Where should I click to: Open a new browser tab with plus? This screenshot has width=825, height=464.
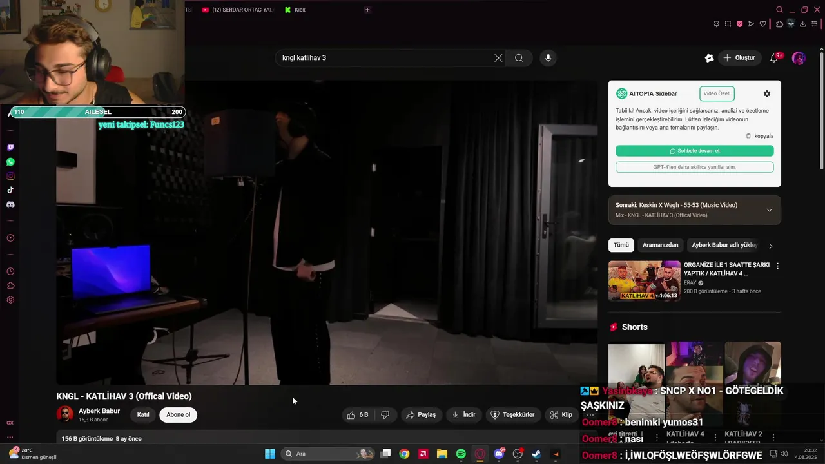(367, 10)
